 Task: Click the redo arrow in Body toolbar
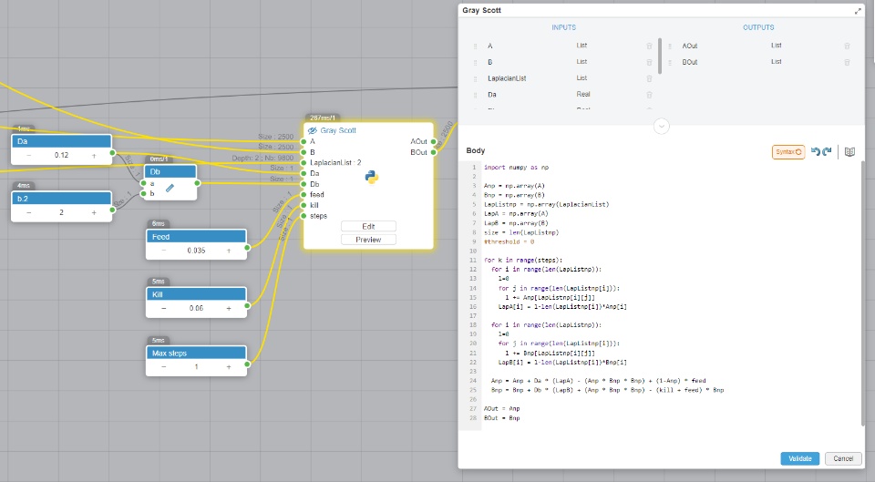tap(827, 152)
